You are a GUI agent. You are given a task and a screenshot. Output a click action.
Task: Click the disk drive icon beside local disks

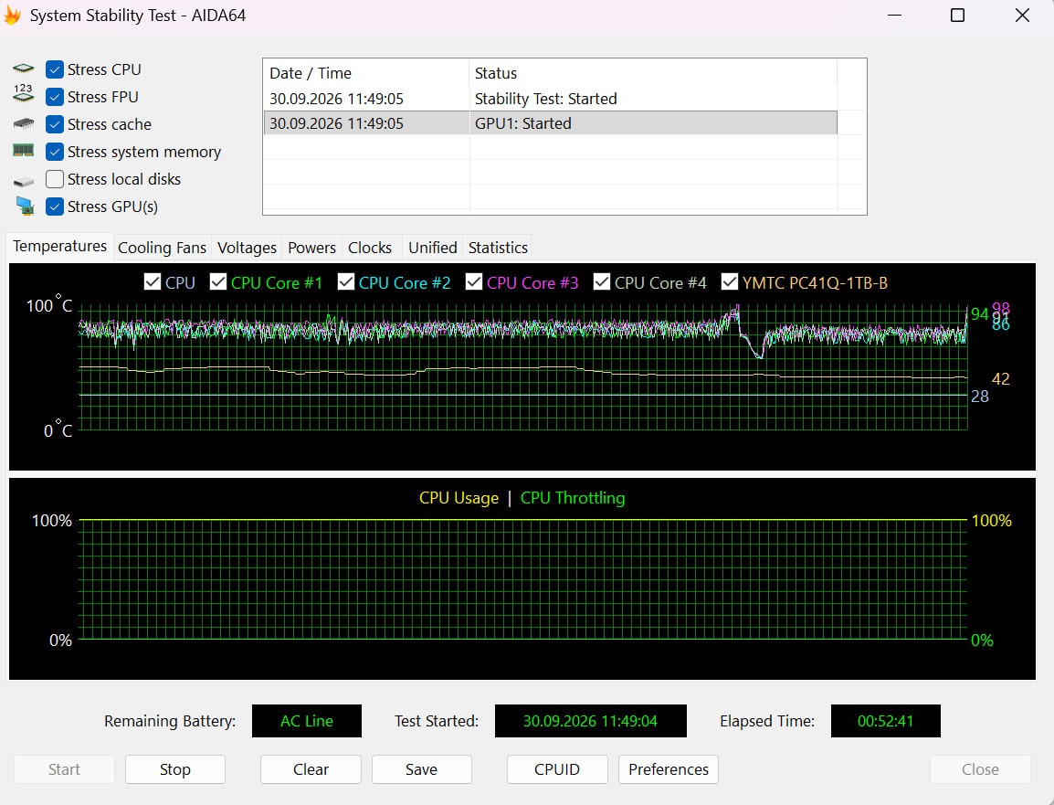pyautogui.click(x=24, y=182)
